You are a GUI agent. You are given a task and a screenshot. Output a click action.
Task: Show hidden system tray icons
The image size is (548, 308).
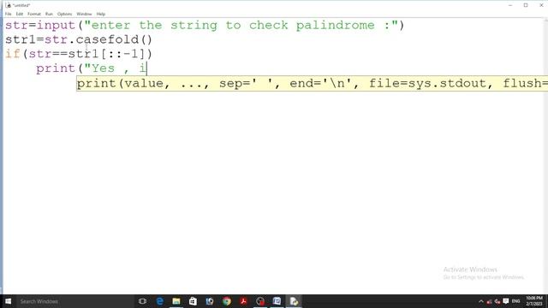481,301
